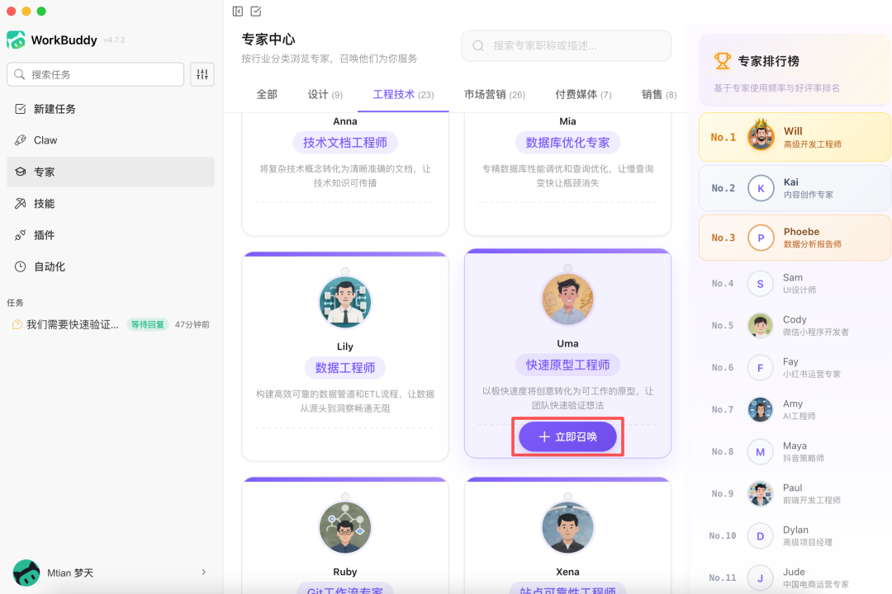
Task: Click Sam's S avatar
Action: (x=760, y=284)
